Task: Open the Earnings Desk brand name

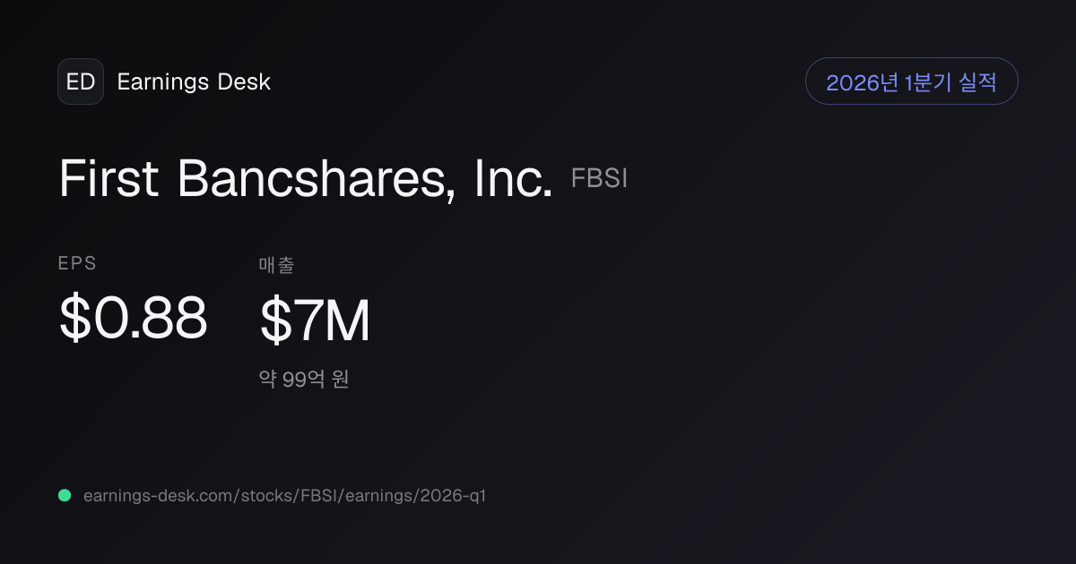Action: coord(194,81)
